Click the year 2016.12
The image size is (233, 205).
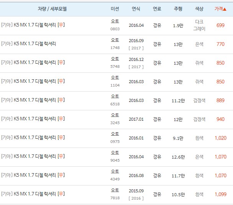(136, 59)
